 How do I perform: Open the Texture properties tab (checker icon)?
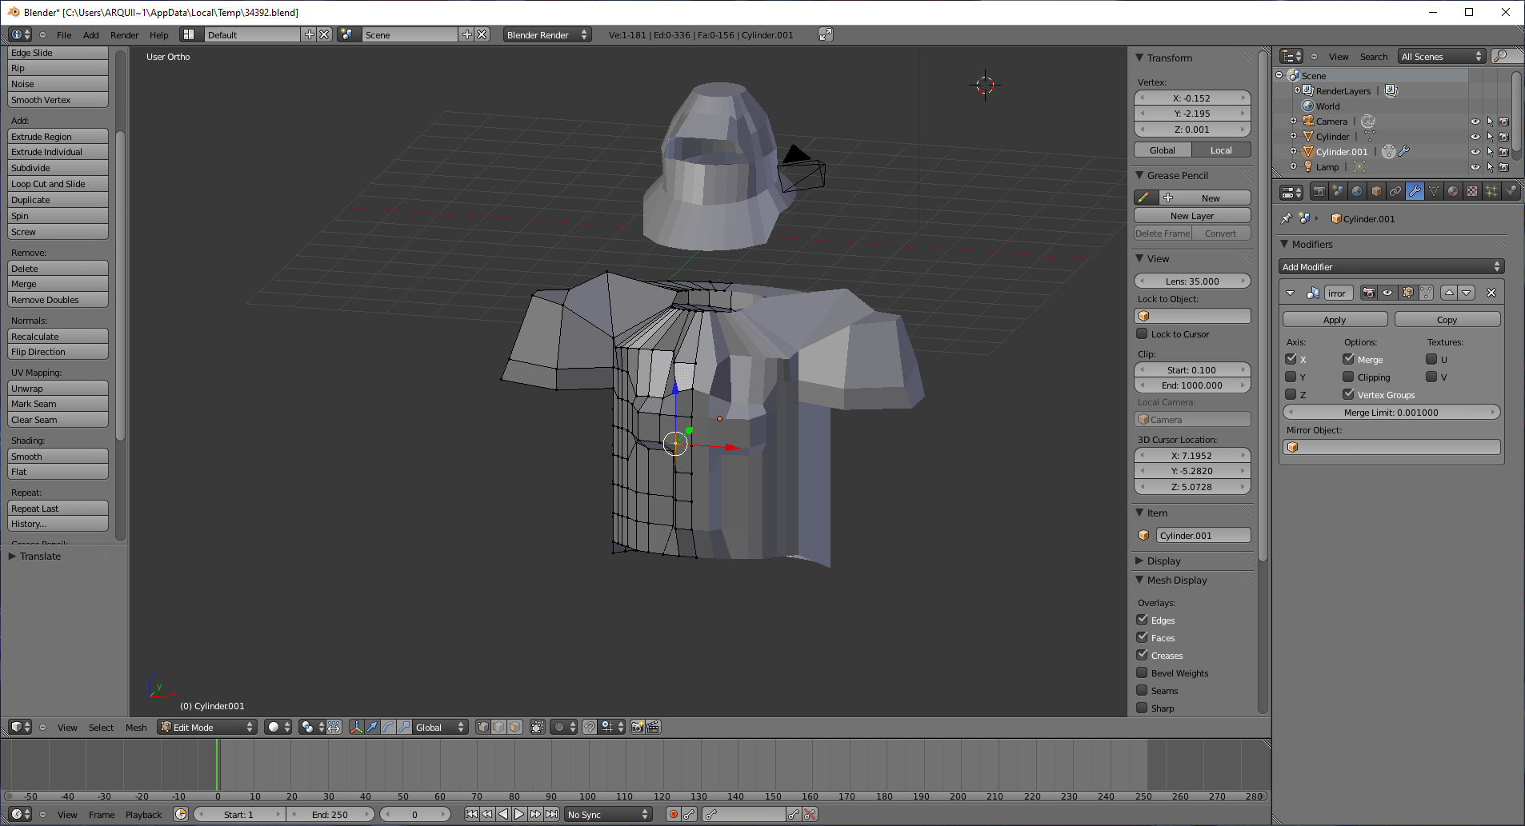pyautogui.click(x=1472, y=191)
